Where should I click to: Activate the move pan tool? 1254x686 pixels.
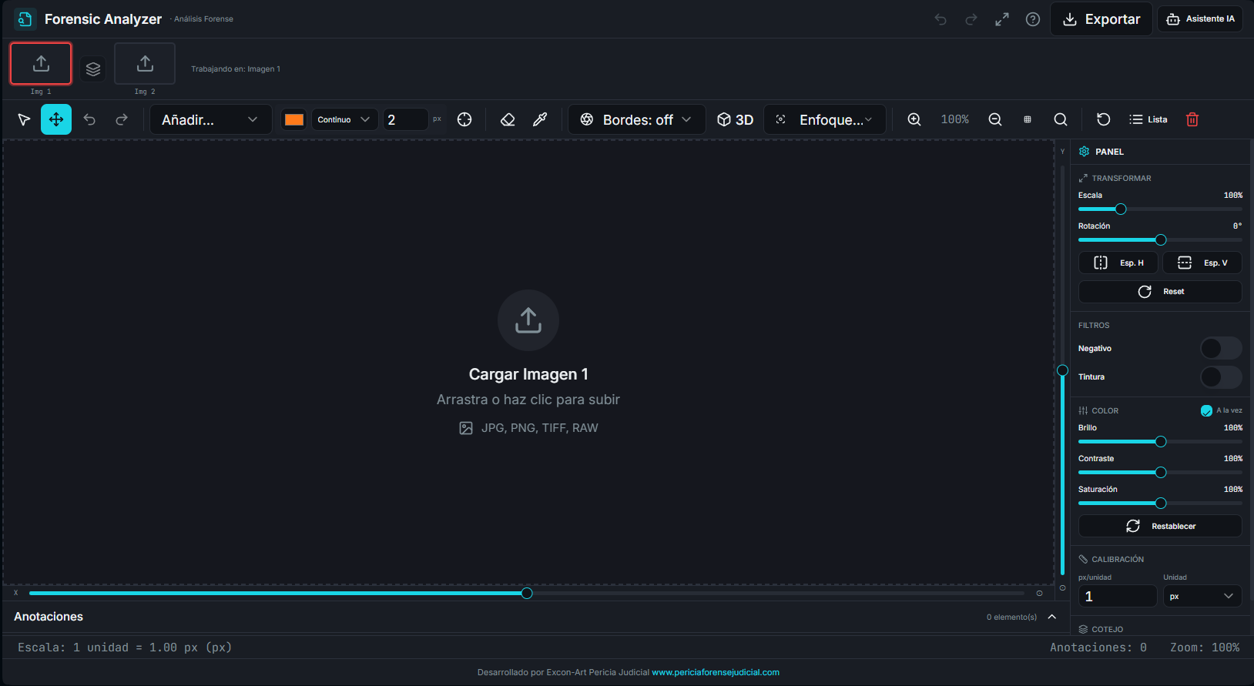pyautogui.click(x=56, y=119)
